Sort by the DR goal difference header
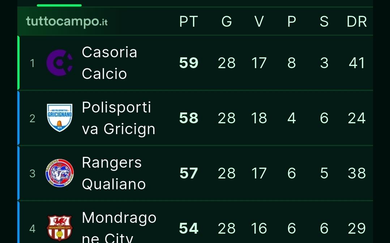The image size is (390, 243). pos(356,21)
